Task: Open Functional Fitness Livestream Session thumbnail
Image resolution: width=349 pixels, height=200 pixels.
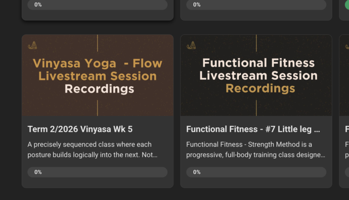Action: (x=256, y=75)
